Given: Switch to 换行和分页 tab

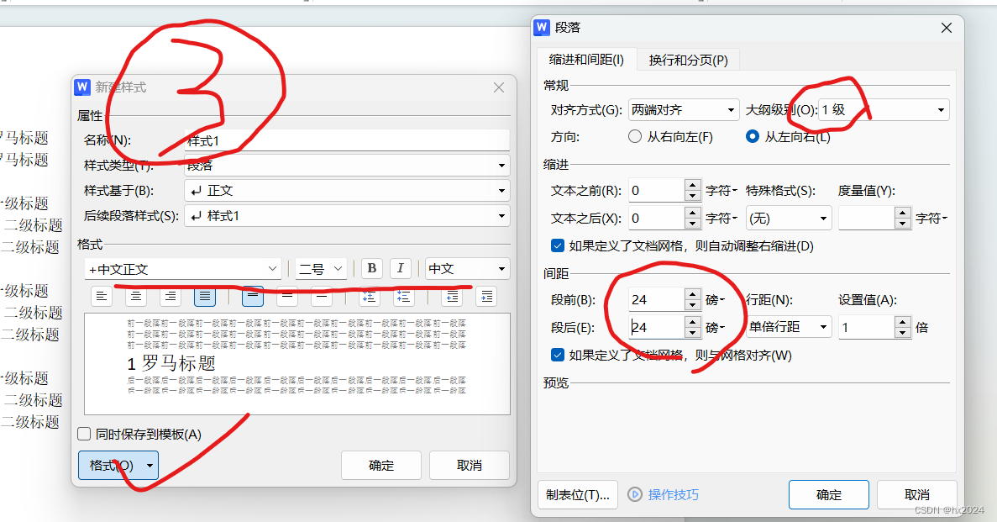Looking at the screenshot, I should tap(688, 60).
